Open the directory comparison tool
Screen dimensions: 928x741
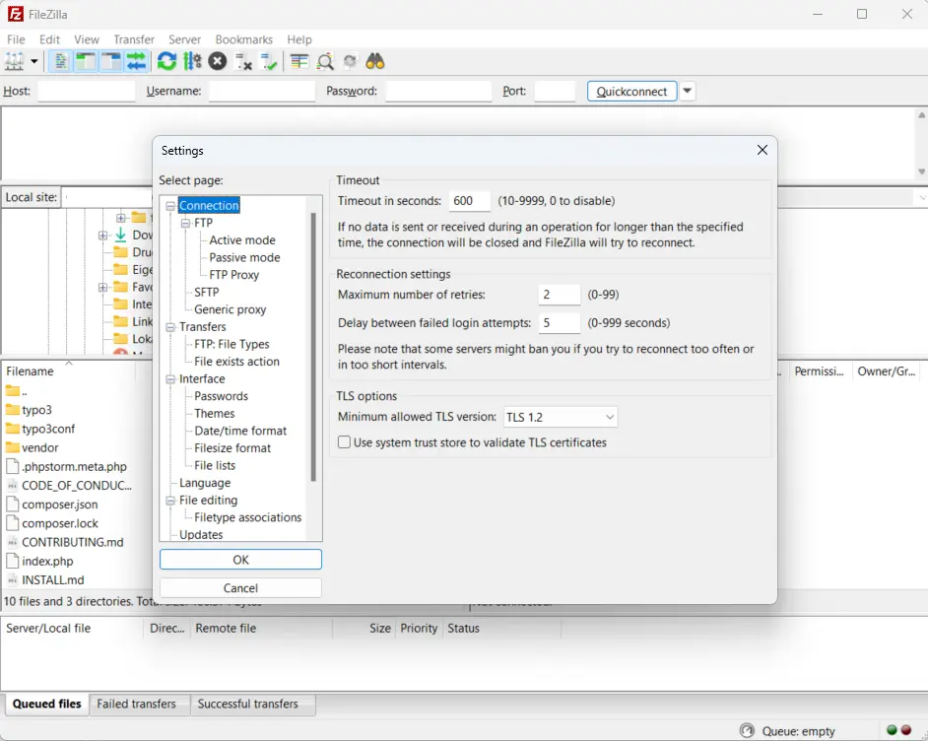click(301, 61)
